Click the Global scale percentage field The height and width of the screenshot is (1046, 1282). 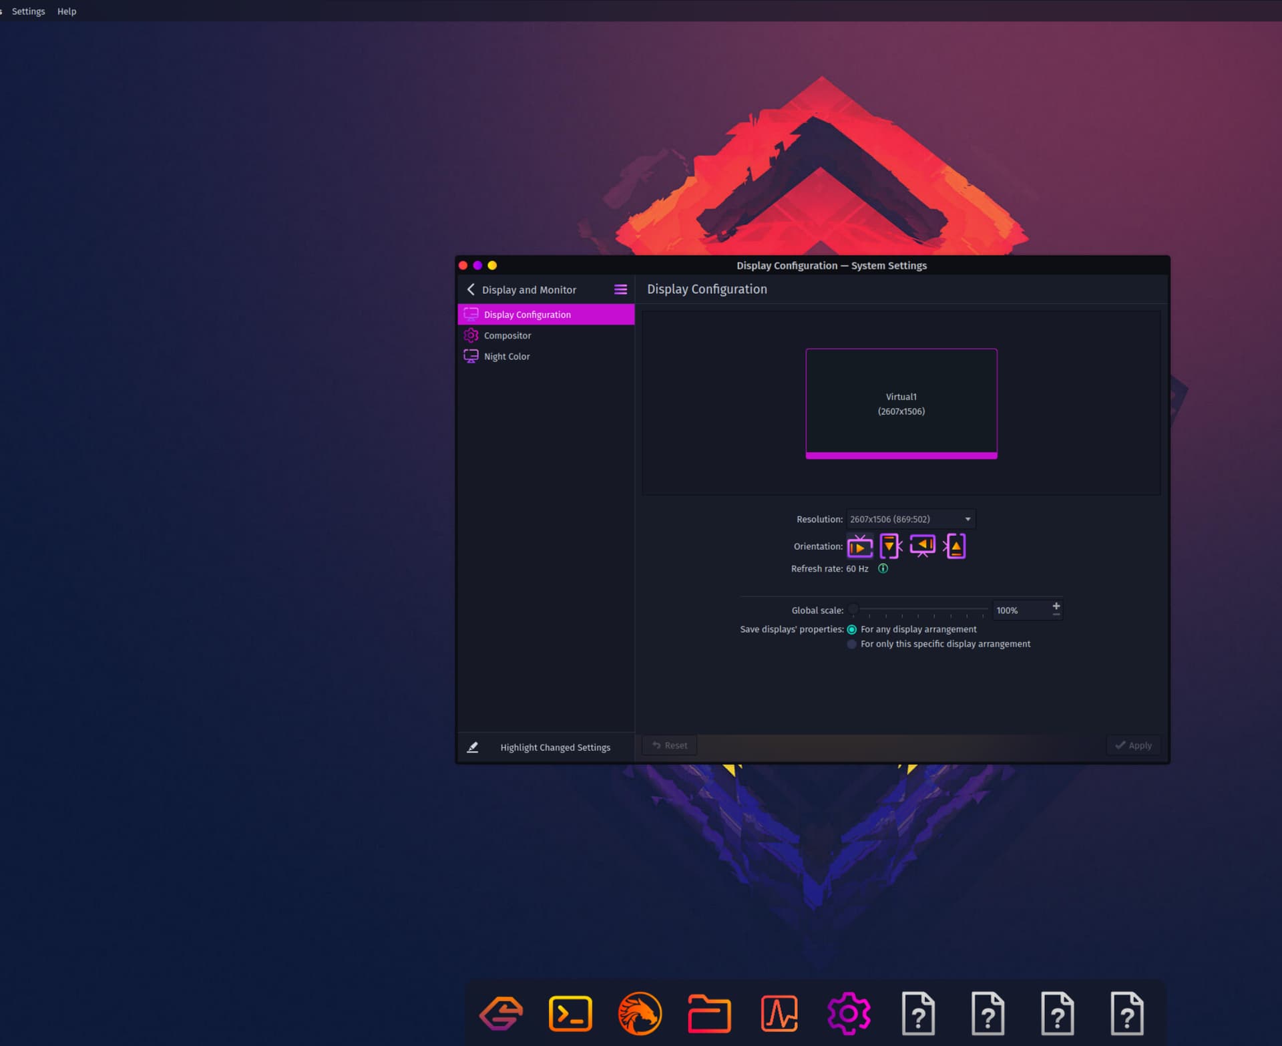[x=1021, y=611]
